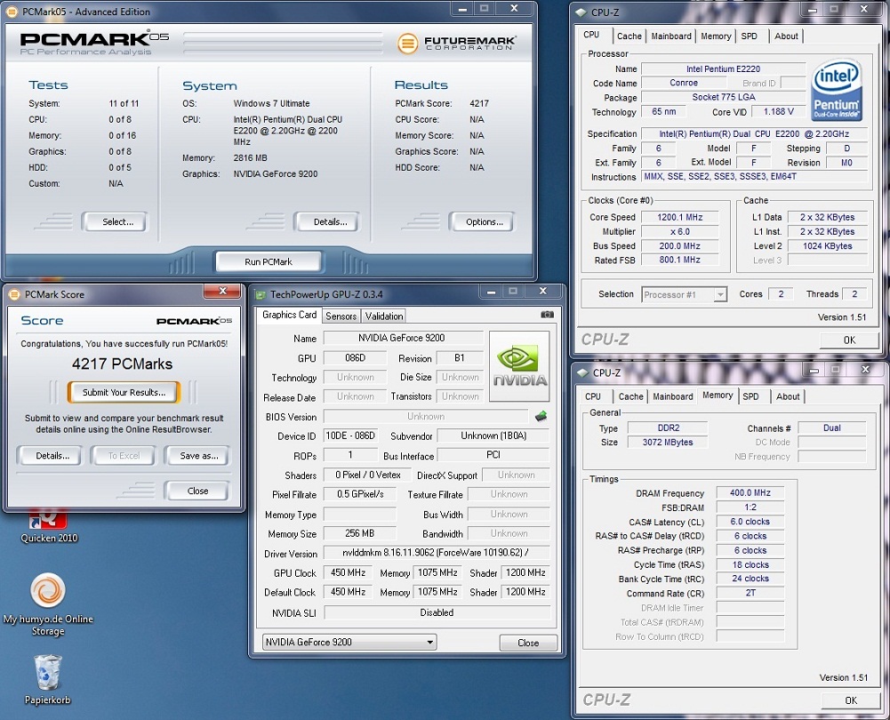The width and height of the screenshot is (890, 720).
Task: Click the GPU Clock 450 MHz field
Action: pyautogui.click(x=348, y=573)
